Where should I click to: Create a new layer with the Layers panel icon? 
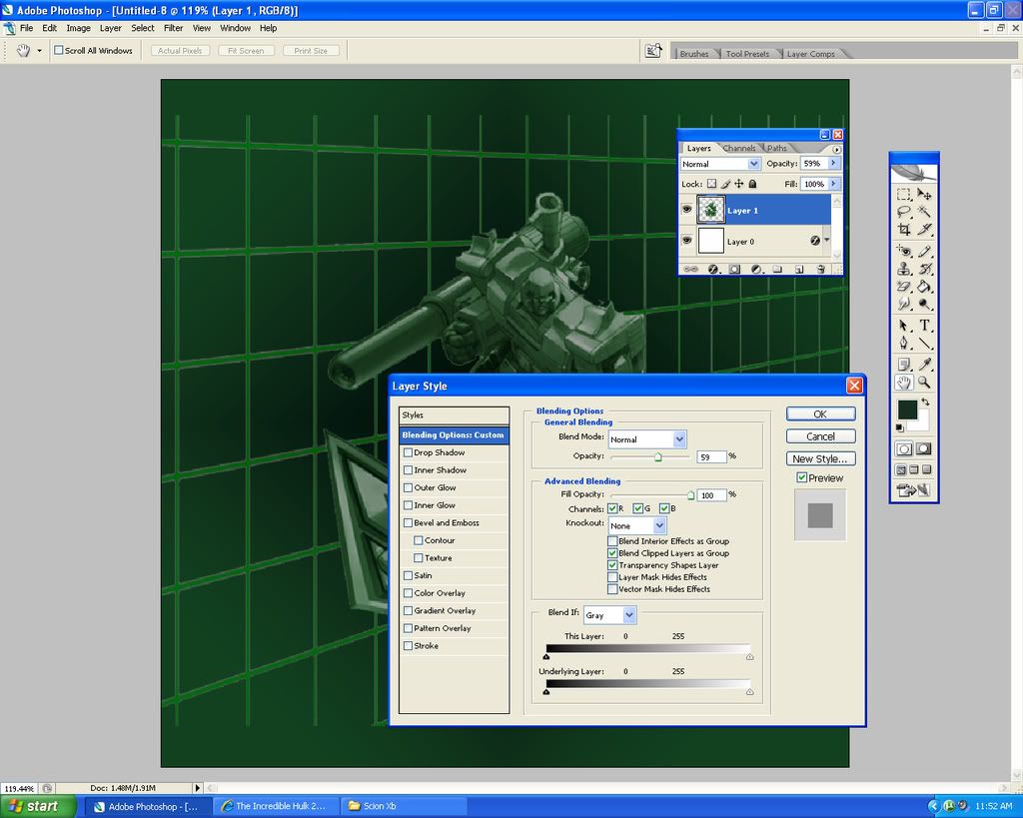pos(799,269)
